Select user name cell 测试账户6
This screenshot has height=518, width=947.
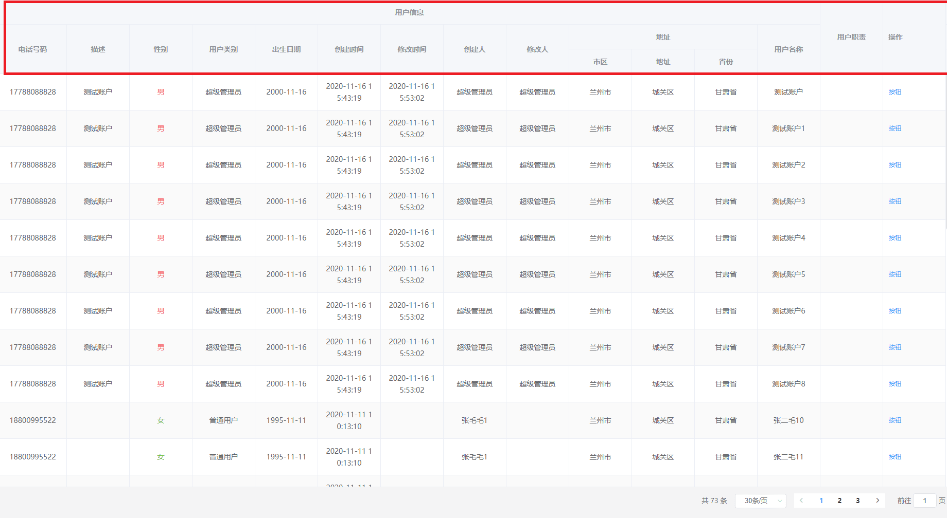click(788, 311)
